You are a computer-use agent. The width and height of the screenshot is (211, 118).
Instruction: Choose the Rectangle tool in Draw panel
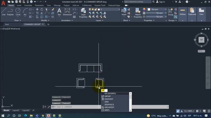pos(30,10)
